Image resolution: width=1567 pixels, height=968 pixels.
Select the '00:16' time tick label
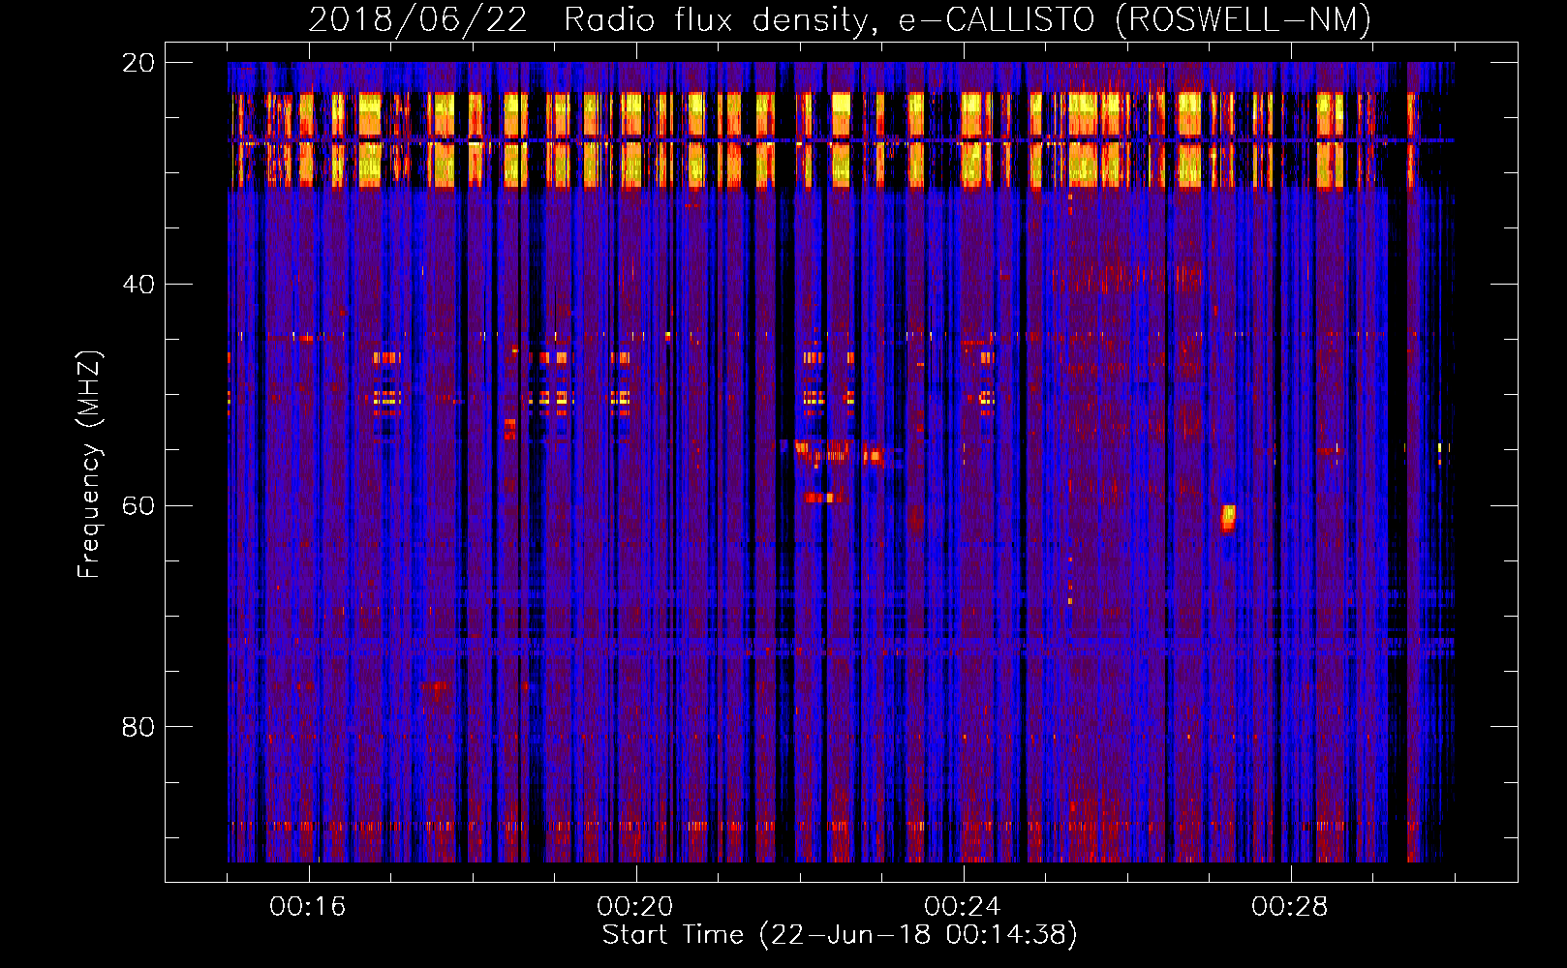tap(308, 907)
